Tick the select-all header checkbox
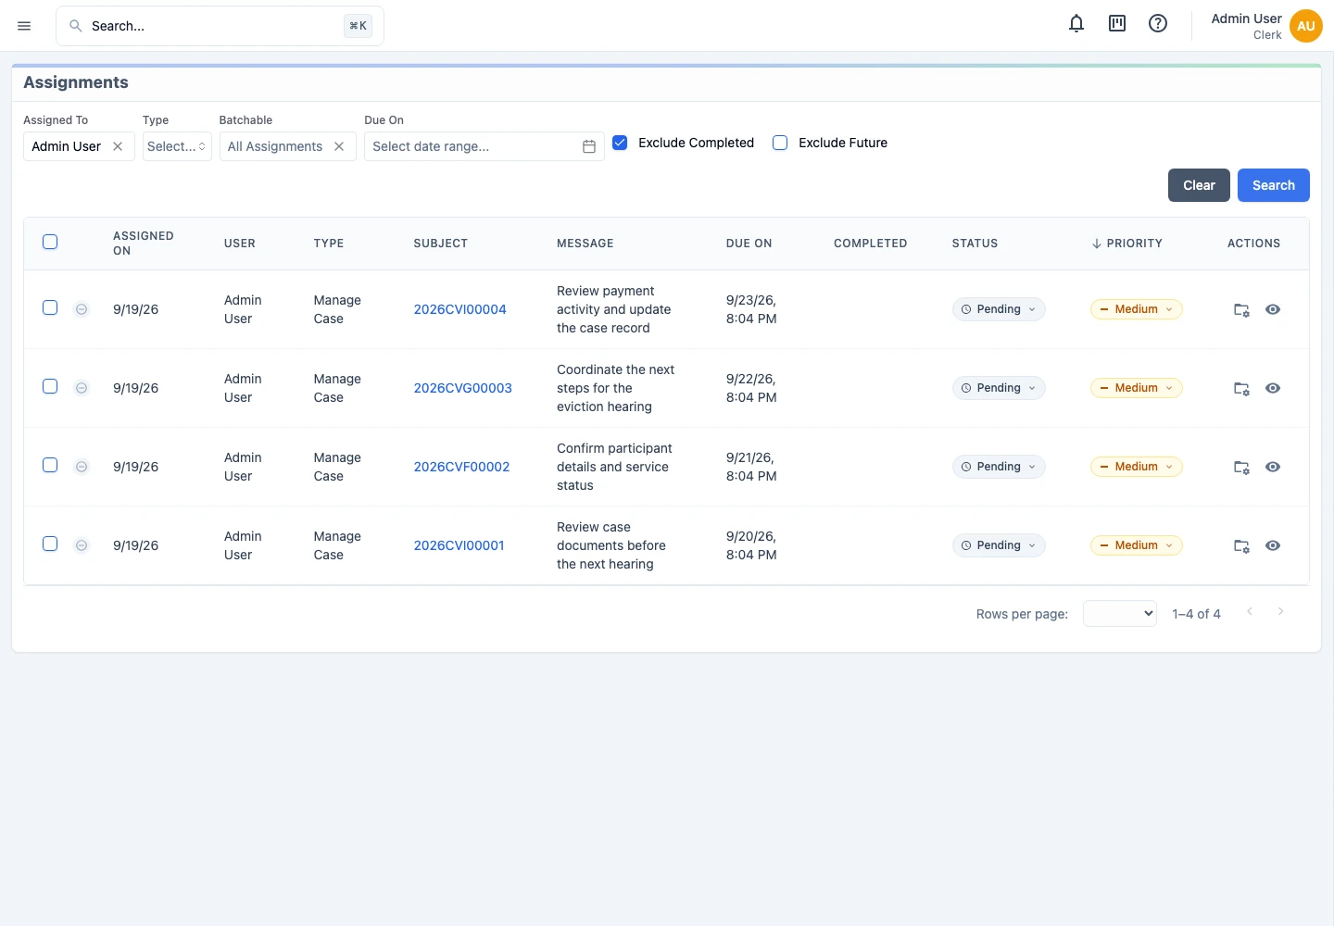The height and width of the screenshot is (926, 1334). click(50, 242)
